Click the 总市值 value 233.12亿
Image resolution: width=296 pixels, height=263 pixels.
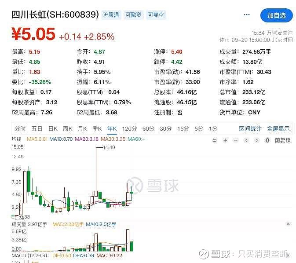(x=254, y=92)
